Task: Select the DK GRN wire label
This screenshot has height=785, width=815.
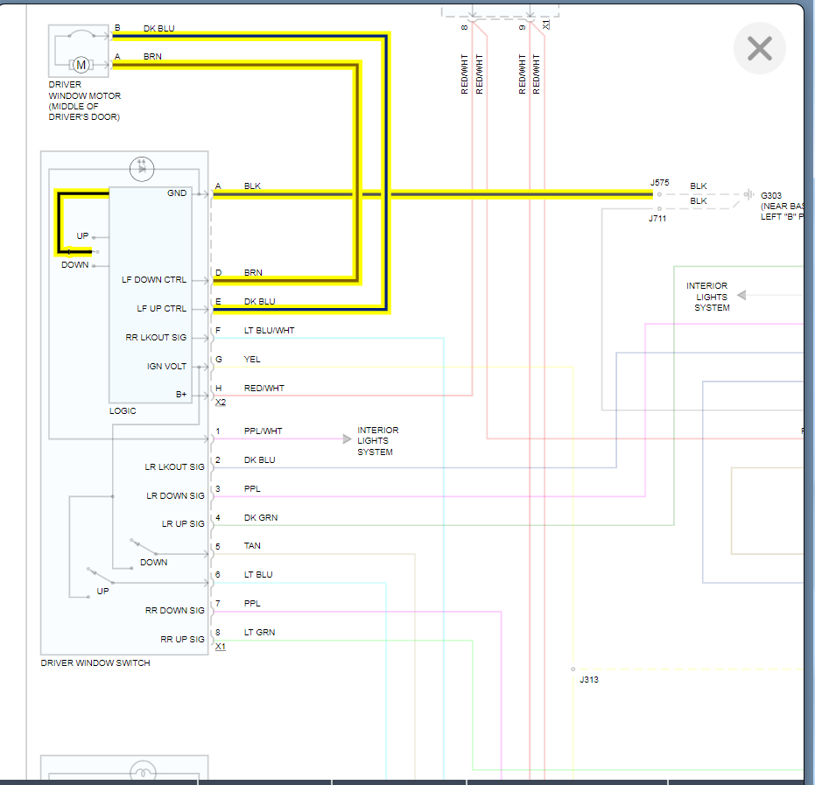Action: coord(261,518)
